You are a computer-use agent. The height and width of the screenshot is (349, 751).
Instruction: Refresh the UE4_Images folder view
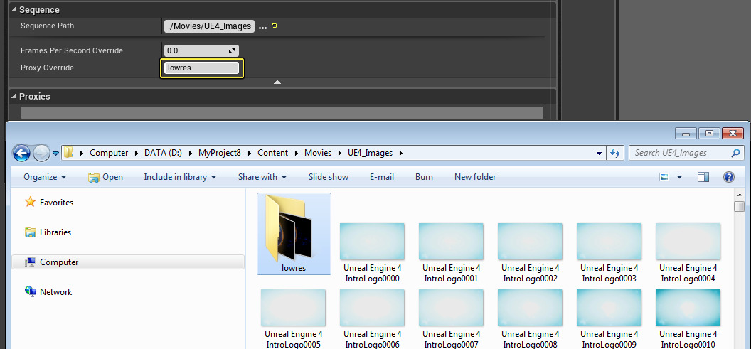615,153
